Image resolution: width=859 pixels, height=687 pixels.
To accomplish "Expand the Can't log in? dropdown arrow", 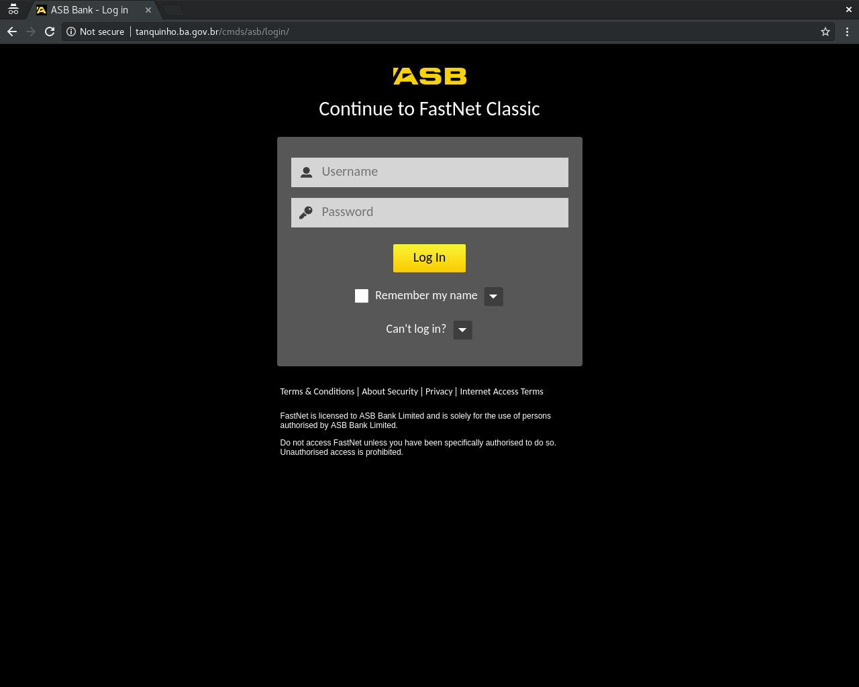I will (462, 330).
